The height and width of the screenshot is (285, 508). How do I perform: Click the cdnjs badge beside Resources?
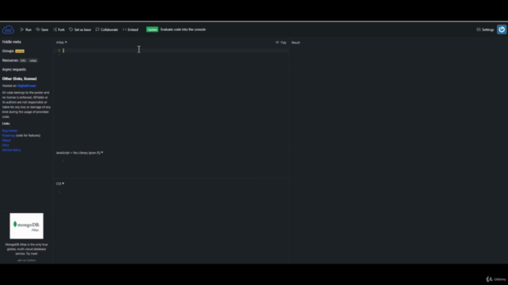[x=33, y=60]
